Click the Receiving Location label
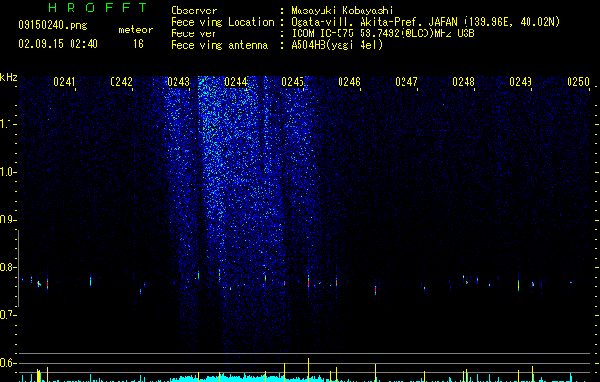The width and height of the screenshot is (600, 382). (222, 22)
